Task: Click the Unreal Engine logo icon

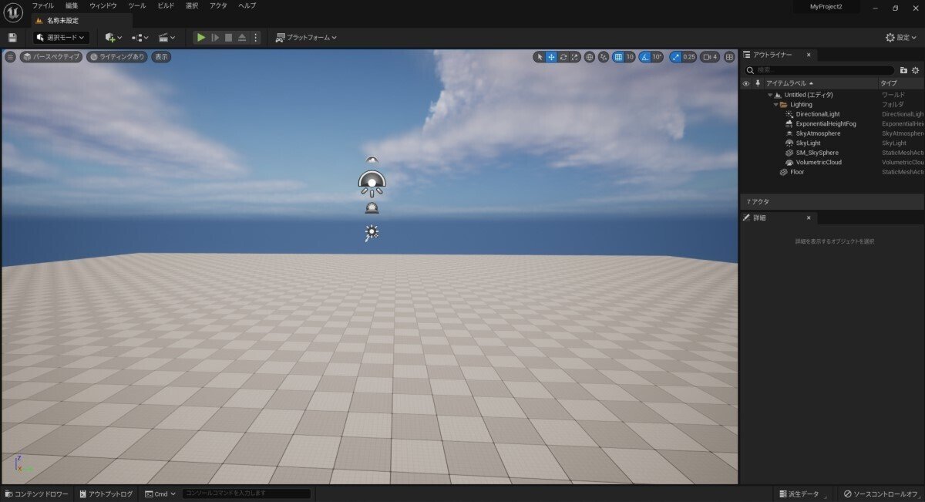Action: (13, 12)
